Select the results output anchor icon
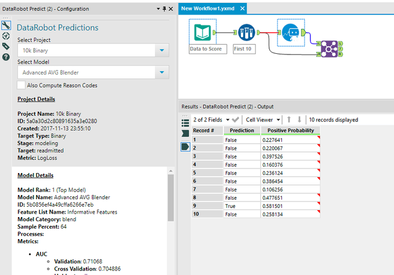The height and width of the screenshot is (275, 394). click(x=185, y=146)
